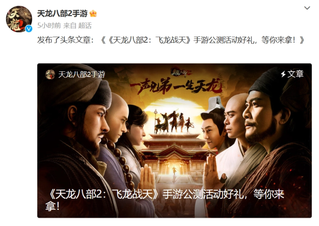Screen dimensions: 319x226
Task: Open the 天龙八部2手游 profile avatar
Action: (19, 19)
